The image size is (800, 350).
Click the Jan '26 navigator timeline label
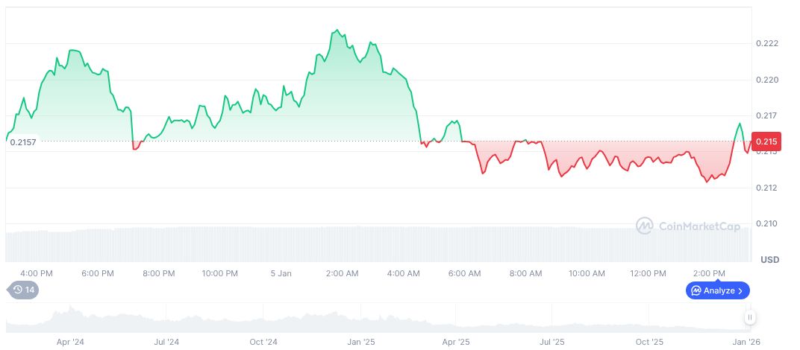(x=746, y=343)
